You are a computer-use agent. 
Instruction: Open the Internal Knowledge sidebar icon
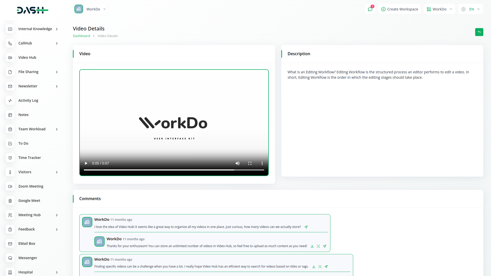(10, 29)
